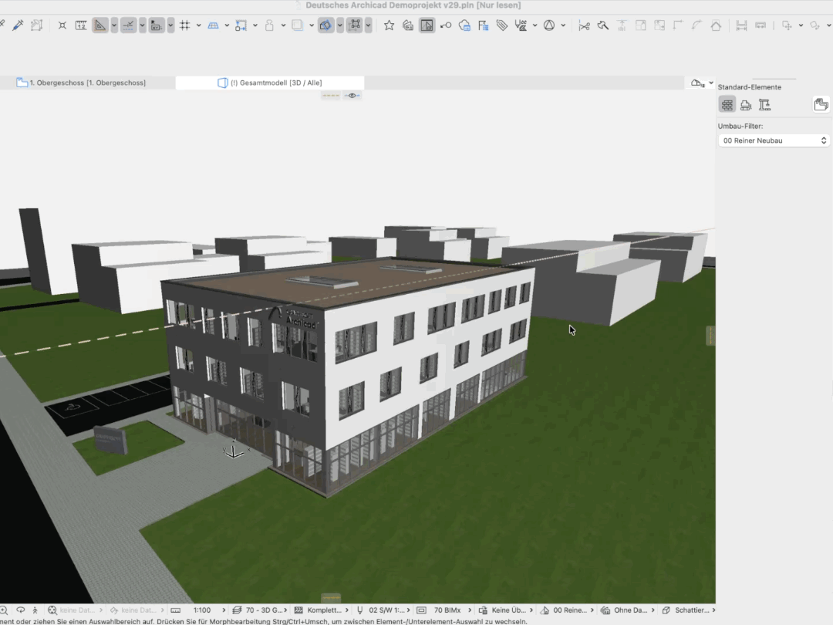833x625 pixels.
Task: Click the third Standard-Elemente beam icon
Action: pyautogui.click(x=764, y=105)
